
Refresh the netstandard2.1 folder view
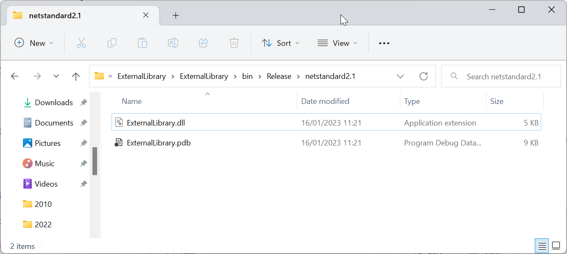coord(423,76)
